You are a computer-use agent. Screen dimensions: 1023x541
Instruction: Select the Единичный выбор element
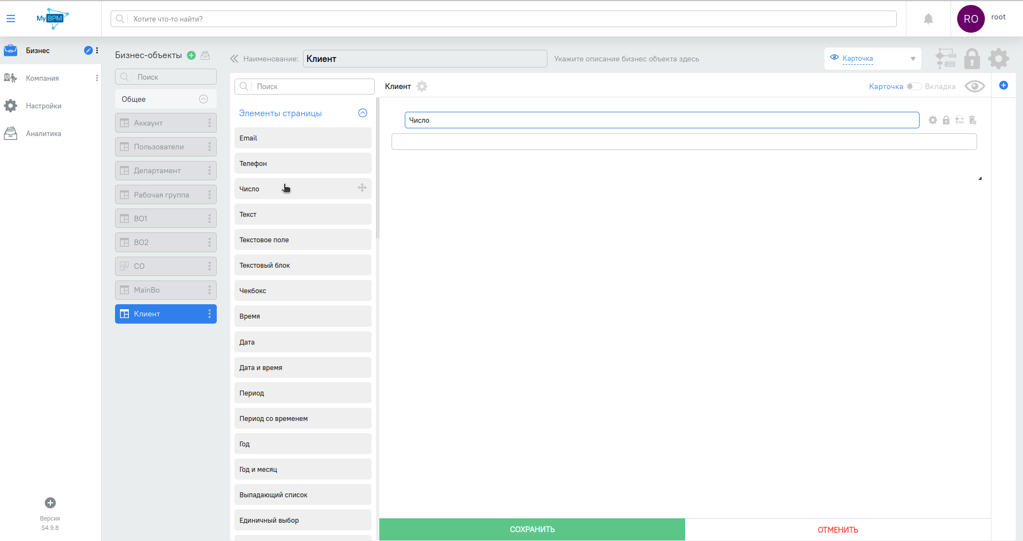pyautogui.click(x=303, y=520)
